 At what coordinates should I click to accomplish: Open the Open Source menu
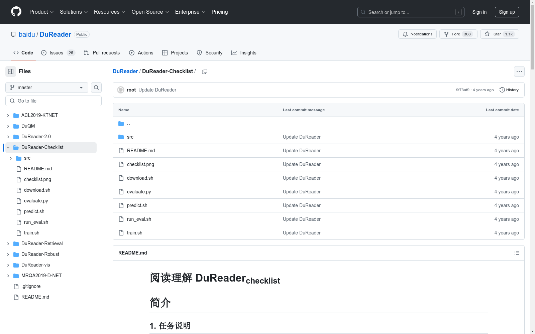click(150, 12)
